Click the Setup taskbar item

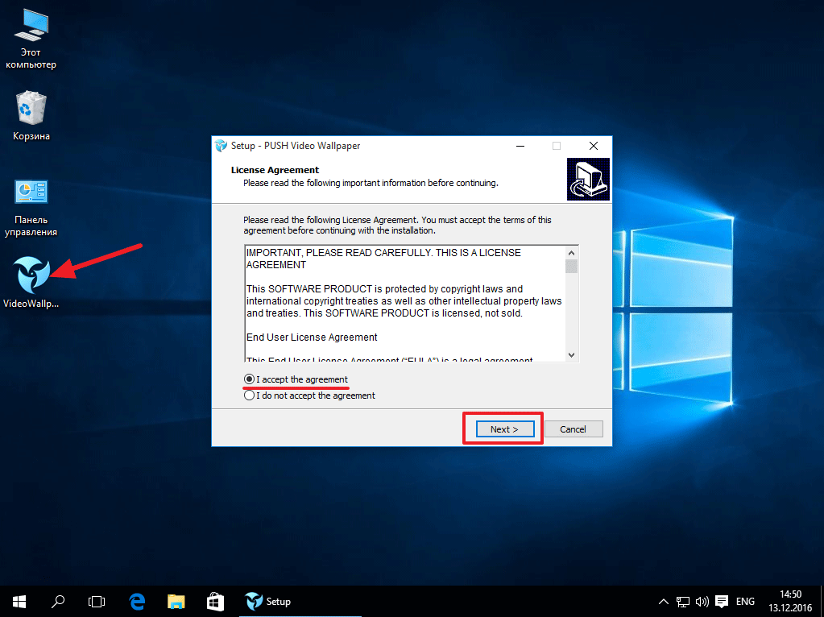pyautogui.click(x=269, y=601)
